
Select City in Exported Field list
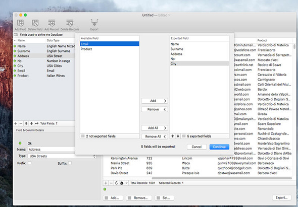coord(200,64)
